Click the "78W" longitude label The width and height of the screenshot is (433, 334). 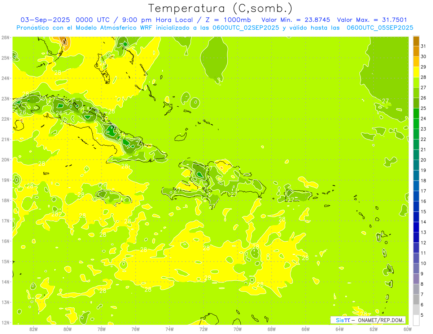coord(101,329)
